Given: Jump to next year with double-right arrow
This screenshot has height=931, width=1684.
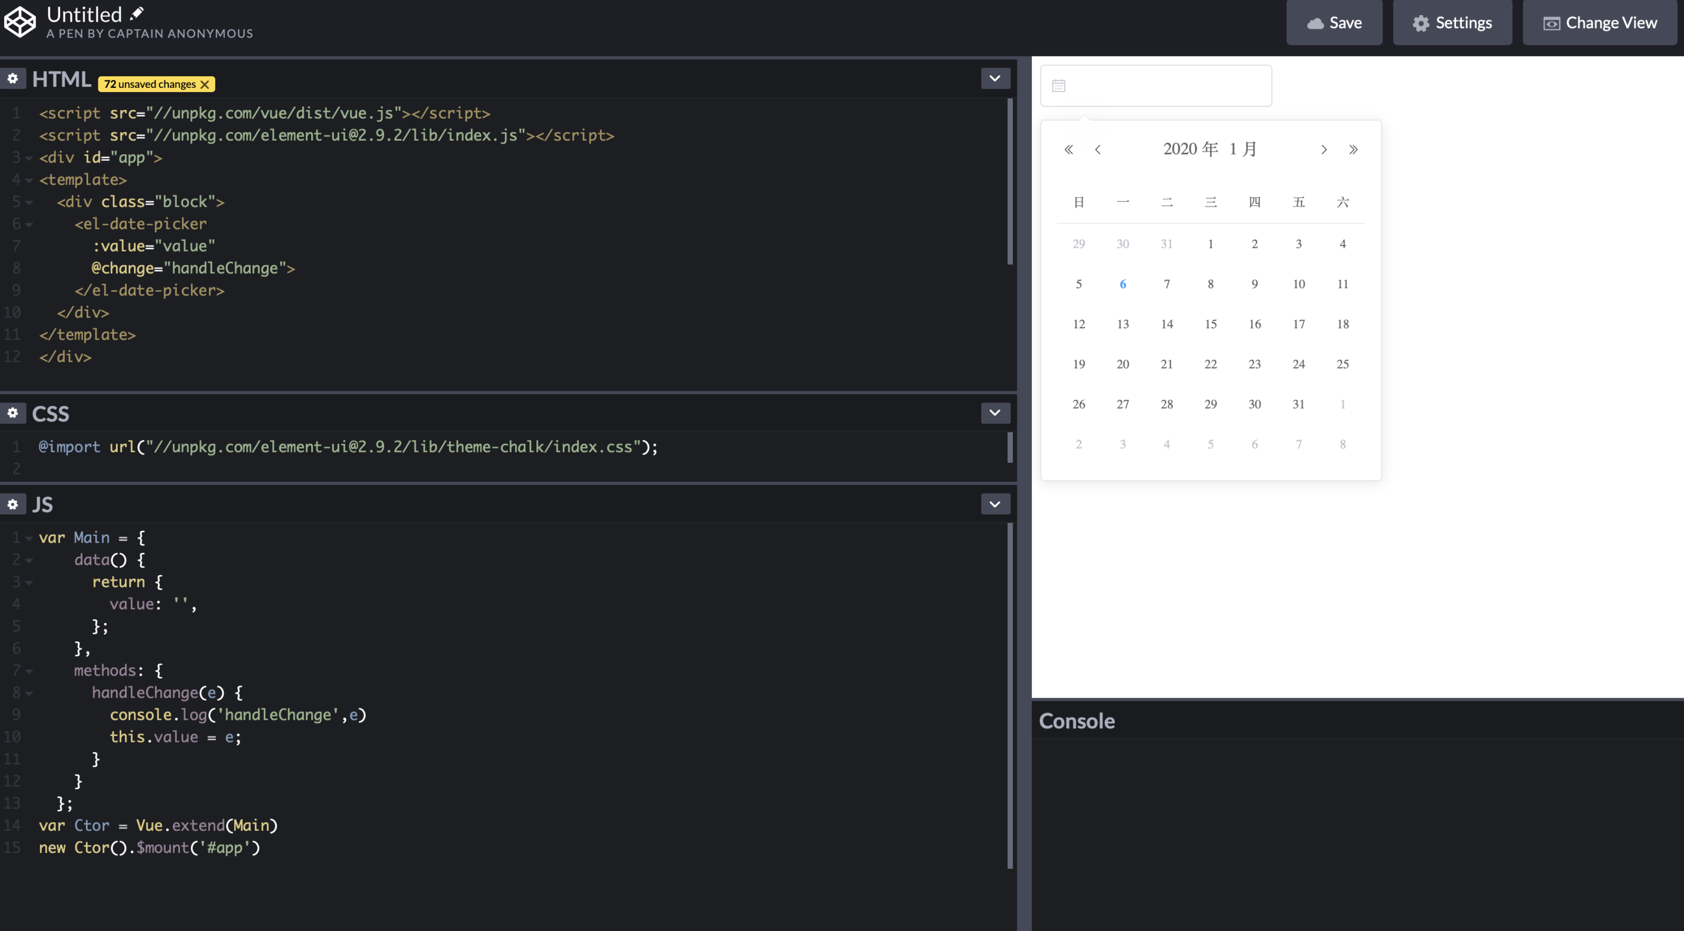Looking at the screenshot, I should pos(1353,149).
